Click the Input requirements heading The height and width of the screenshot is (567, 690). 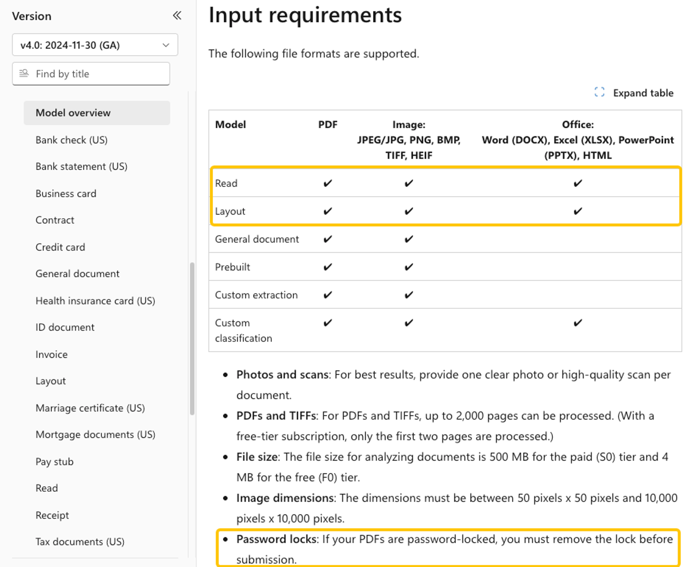[x=305, y=15]
